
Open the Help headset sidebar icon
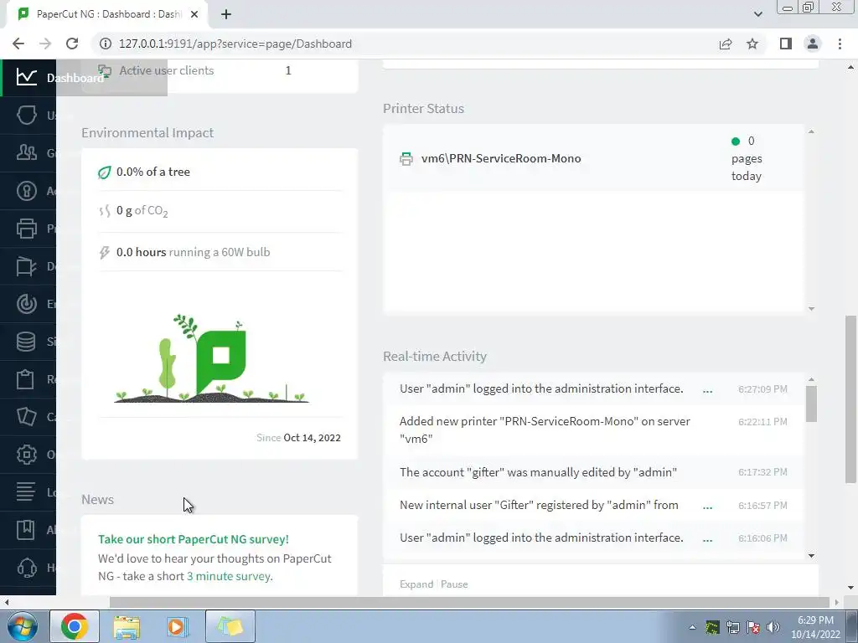click(x=27, y=568)
